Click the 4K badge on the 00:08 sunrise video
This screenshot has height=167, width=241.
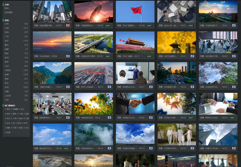[68, 56]
